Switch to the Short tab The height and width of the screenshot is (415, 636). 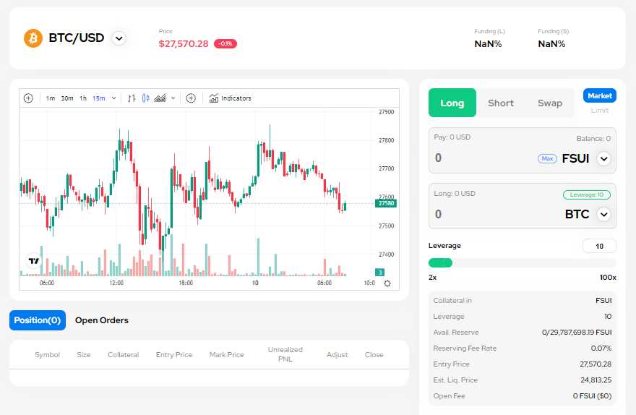(501, 103)
